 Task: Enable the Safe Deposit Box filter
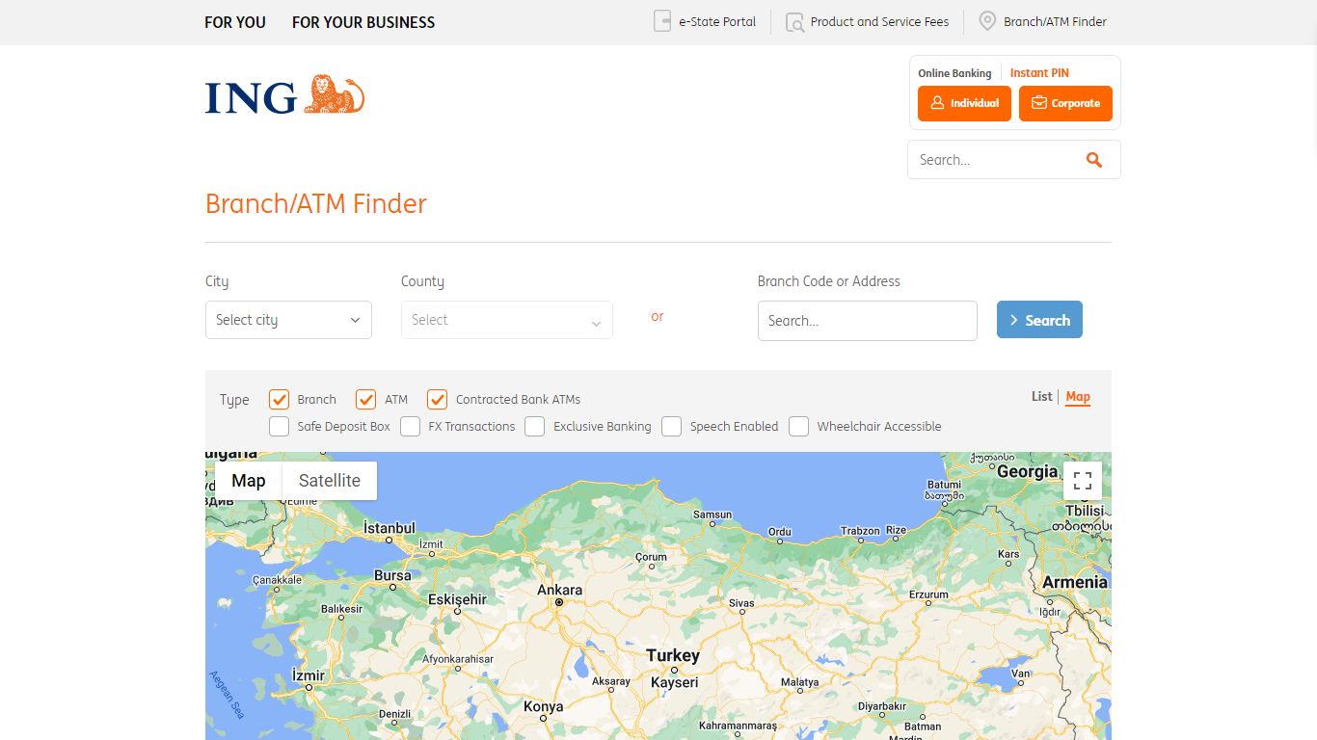pos(280,426)
